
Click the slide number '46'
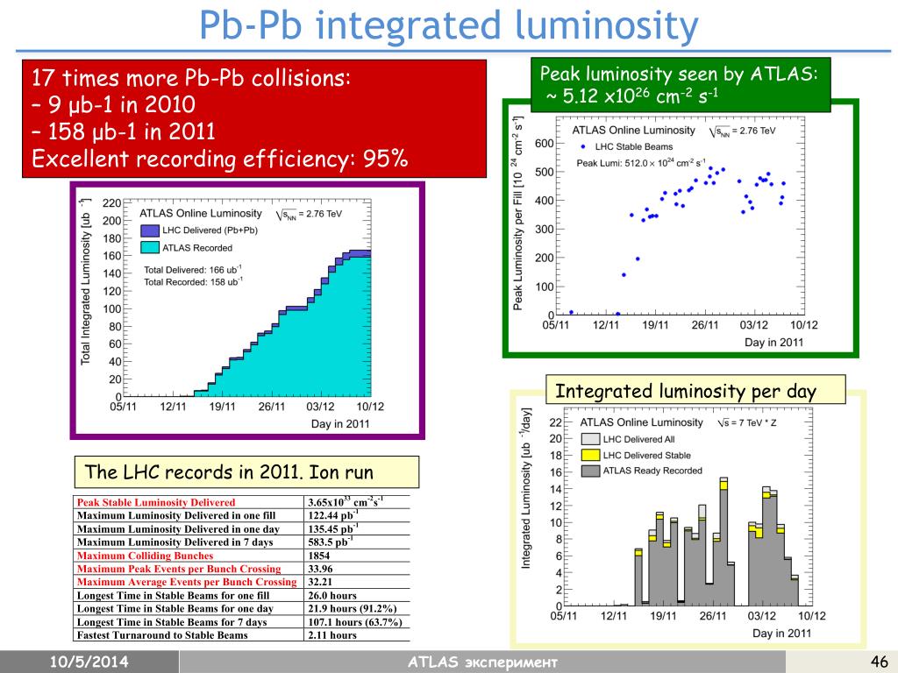click(x=879, y=662)
